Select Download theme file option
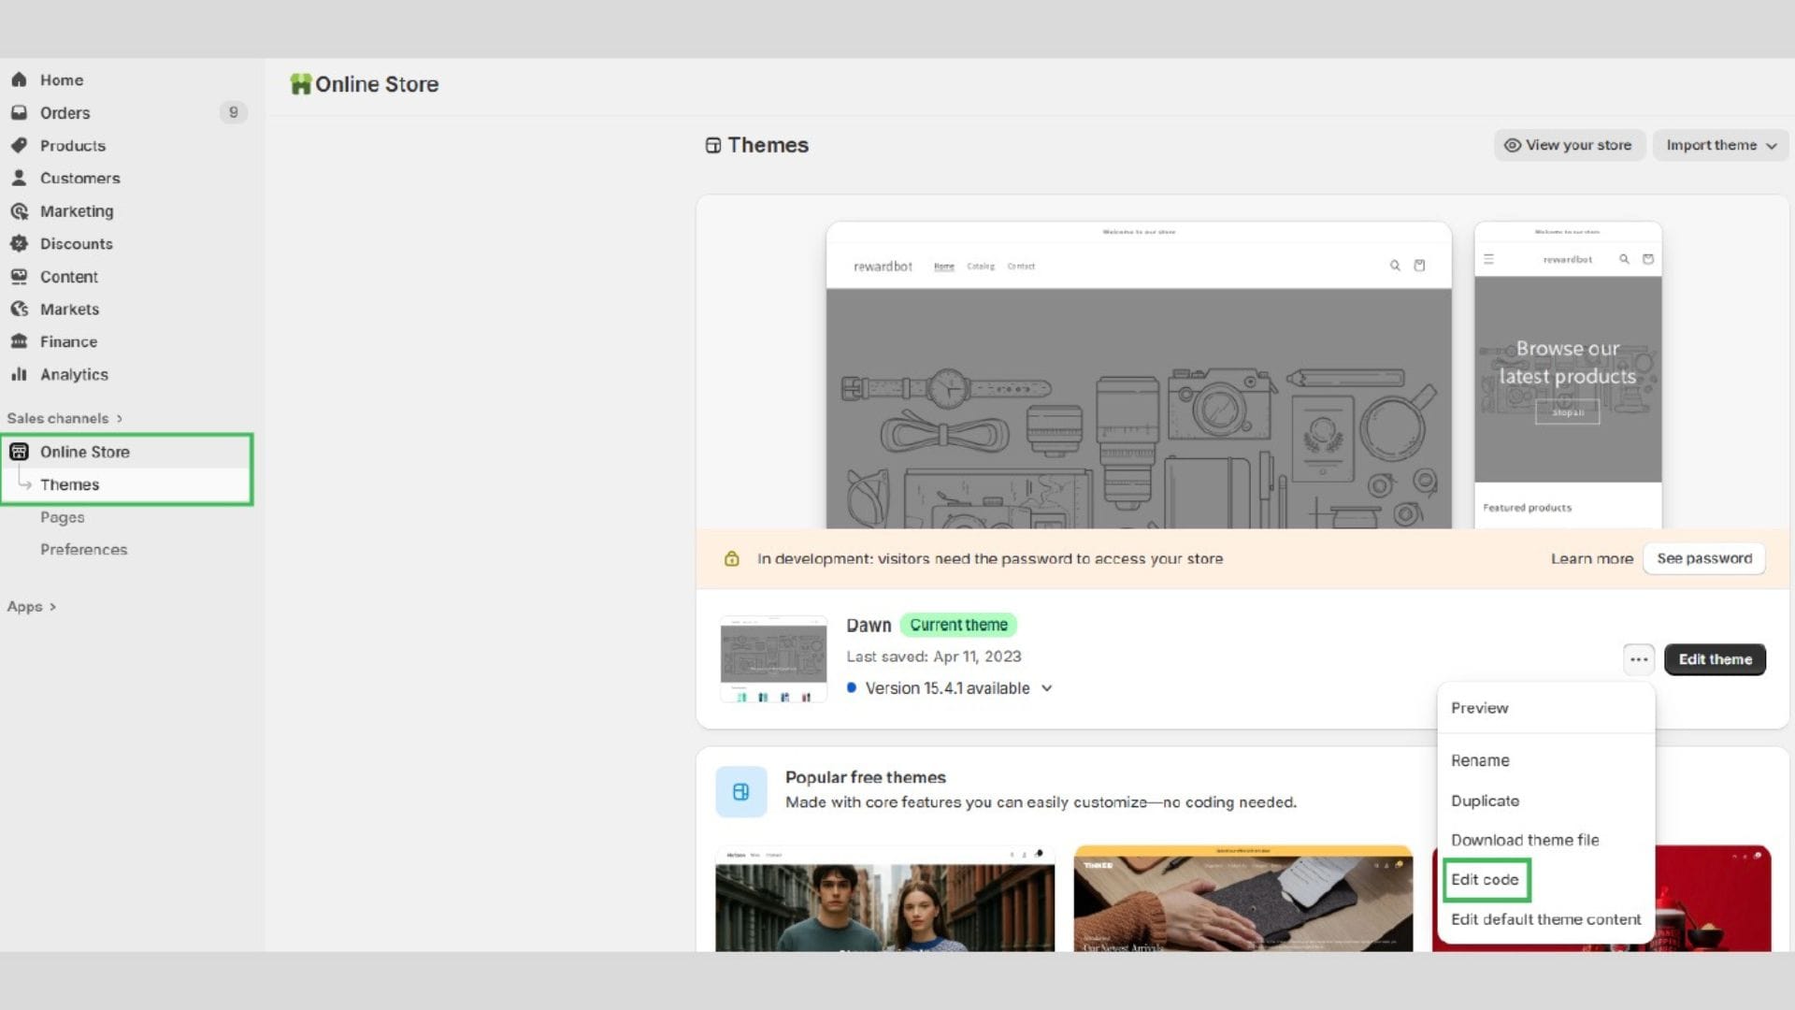Viewport: 1795px width, 1010px height. [1524, 840]
